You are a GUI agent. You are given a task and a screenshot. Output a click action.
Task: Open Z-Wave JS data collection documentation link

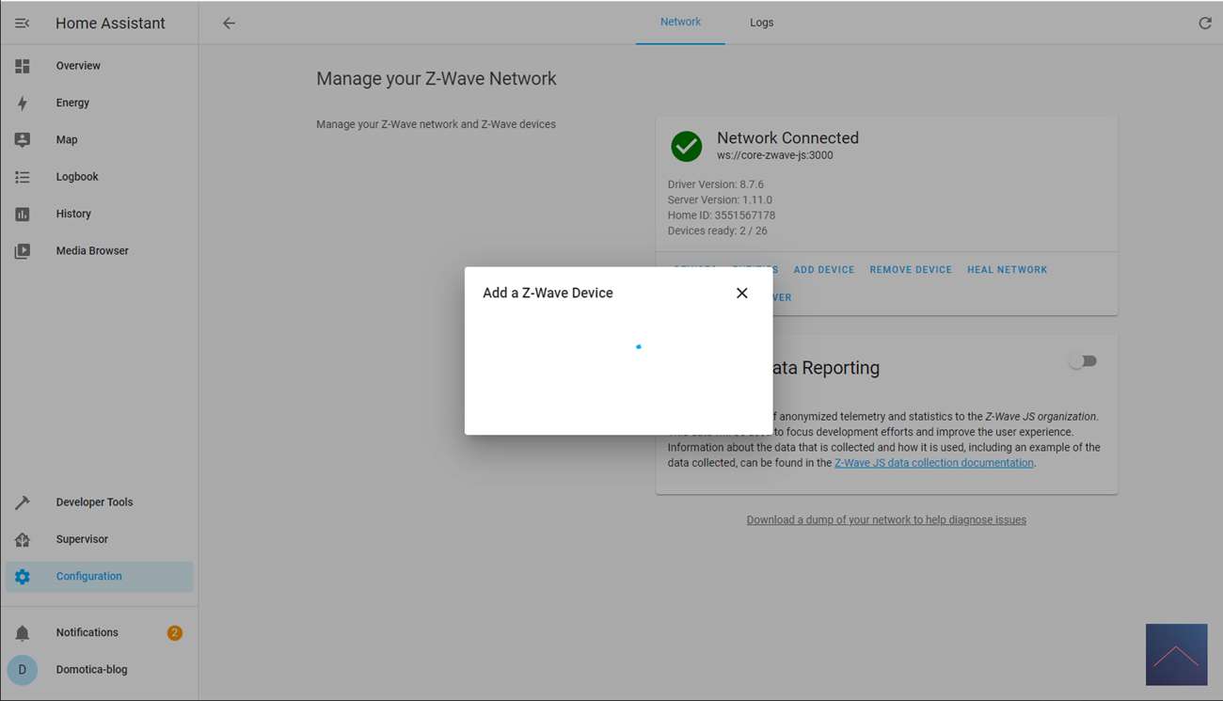point(933,463)
